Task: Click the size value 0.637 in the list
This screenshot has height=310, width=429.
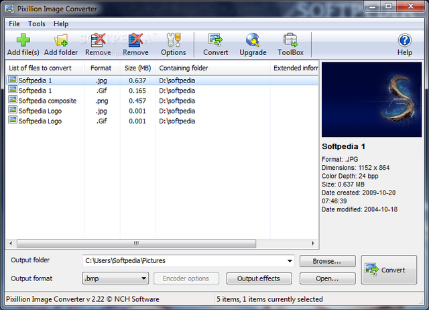Action: point(137,81)
